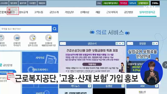The image size is (167, 94).
Task: Switch to ENG language
Action: tap(99, 3)
